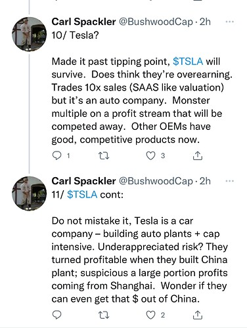Like the 10/ Tesla tweet
The width and height of the screenshot is (247, 328).
pyautogui.click(x=150, y=155)
